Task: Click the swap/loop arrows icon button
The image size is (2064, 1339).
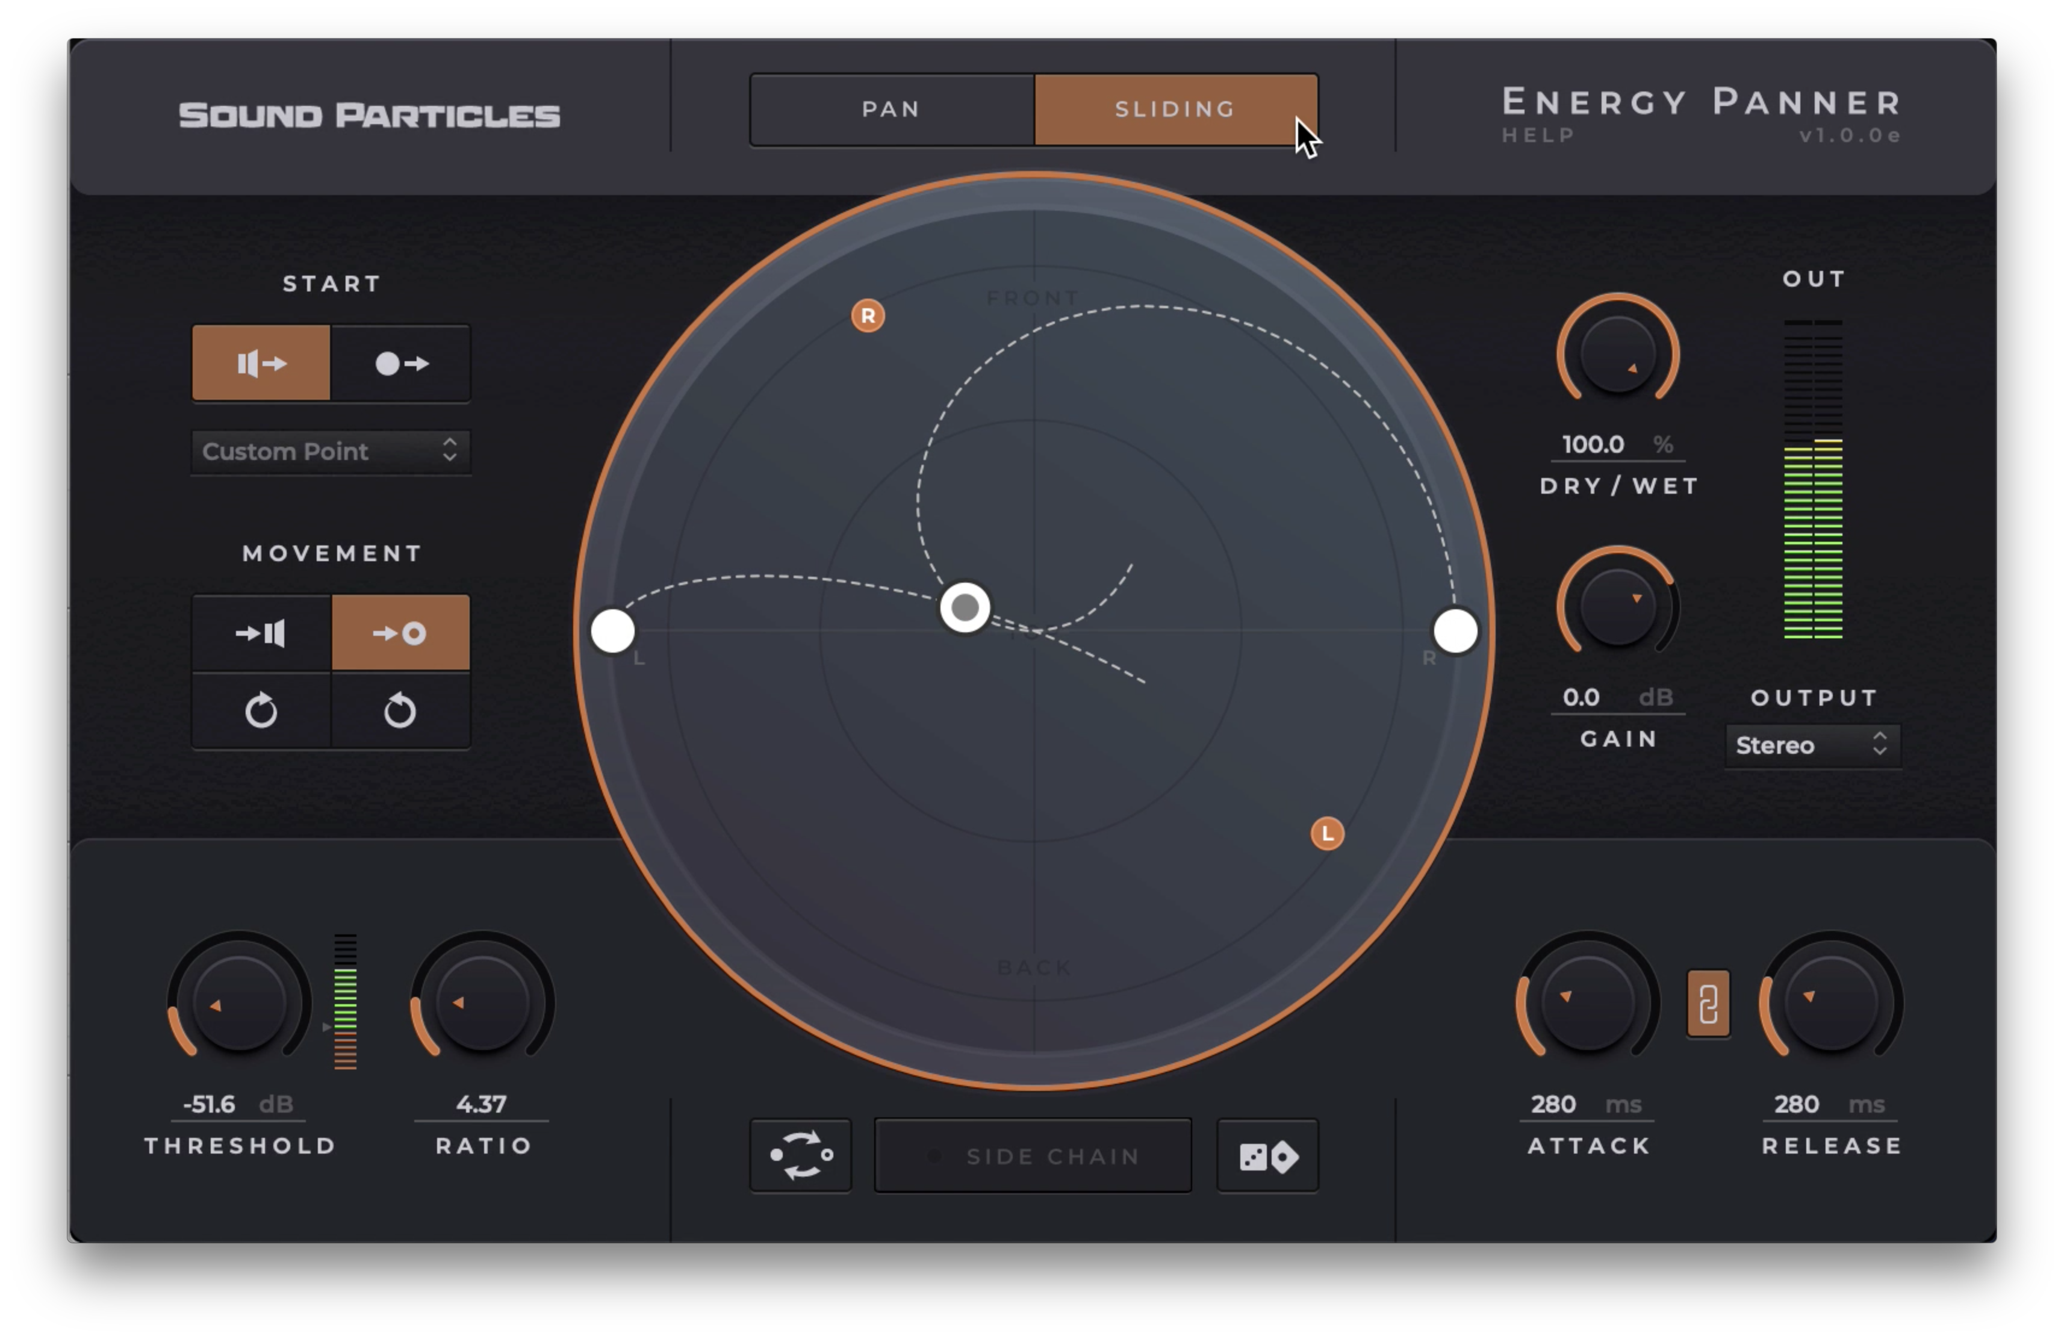Action: [x=800, y=1156]
